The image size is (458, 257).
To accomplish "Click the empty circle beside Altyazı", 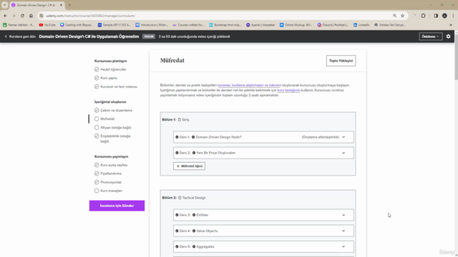I will (97, 128).
